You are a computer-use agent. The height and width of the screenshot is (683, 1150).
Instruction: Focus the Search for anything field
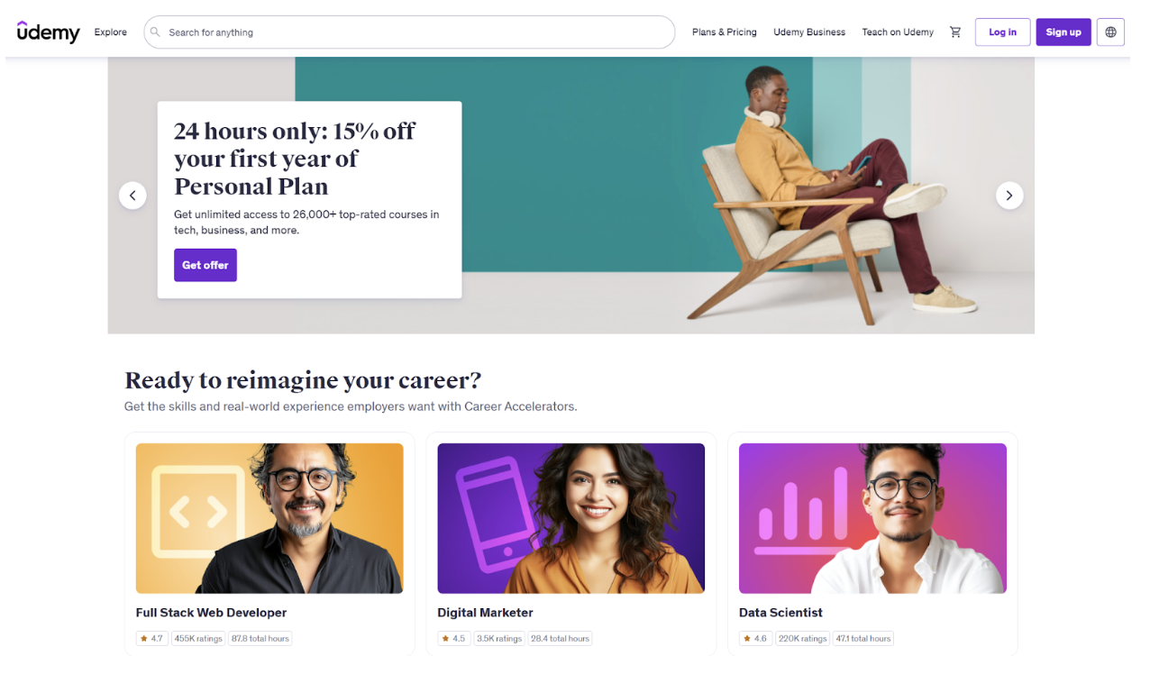coord(409,32)
